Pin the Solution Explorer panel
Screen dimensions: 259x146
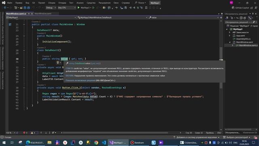(253, 14)
